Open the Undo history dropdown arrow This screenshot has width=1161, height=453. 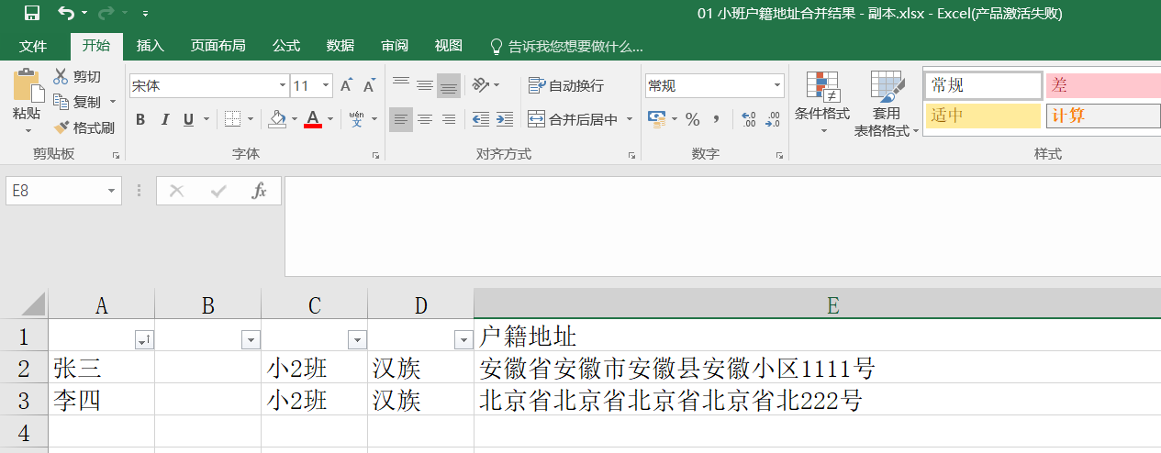point(84,14)
